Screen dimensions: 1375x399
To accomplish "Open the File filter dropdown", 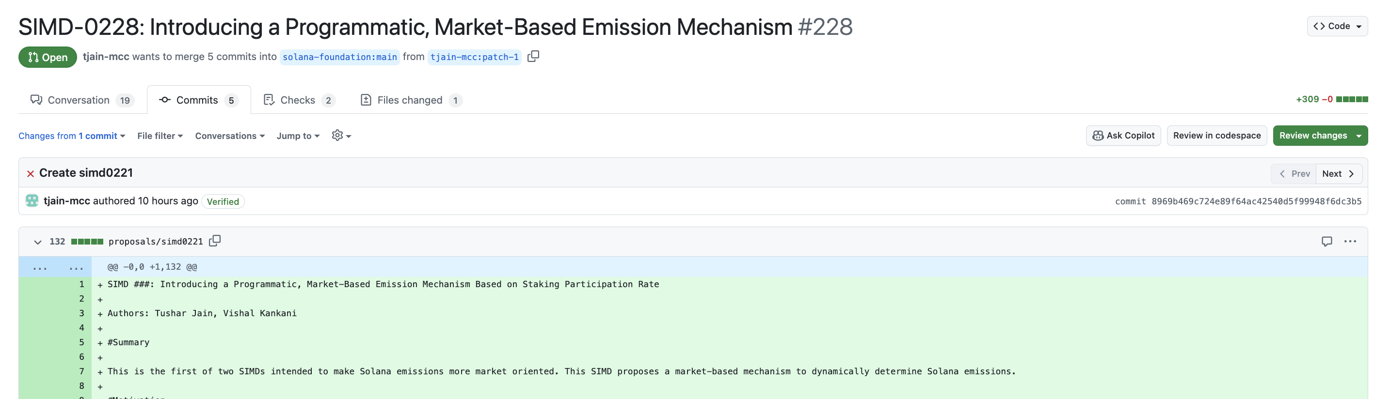I will (160, 136).
